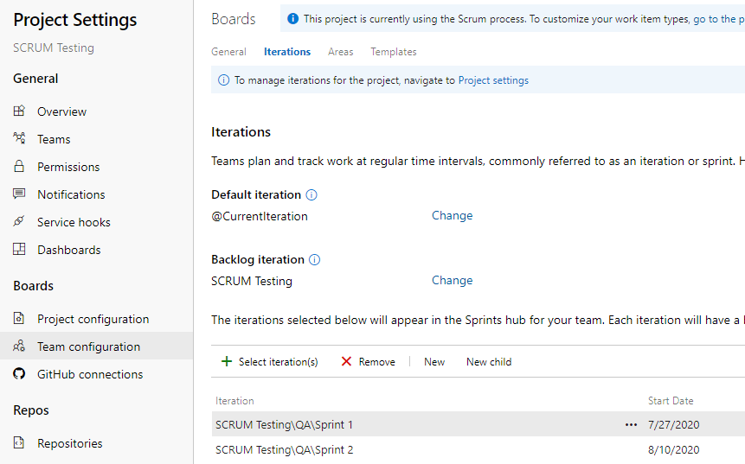Select the Iterations tab
This screenshot has width=745, height=464.
(287, 52)
